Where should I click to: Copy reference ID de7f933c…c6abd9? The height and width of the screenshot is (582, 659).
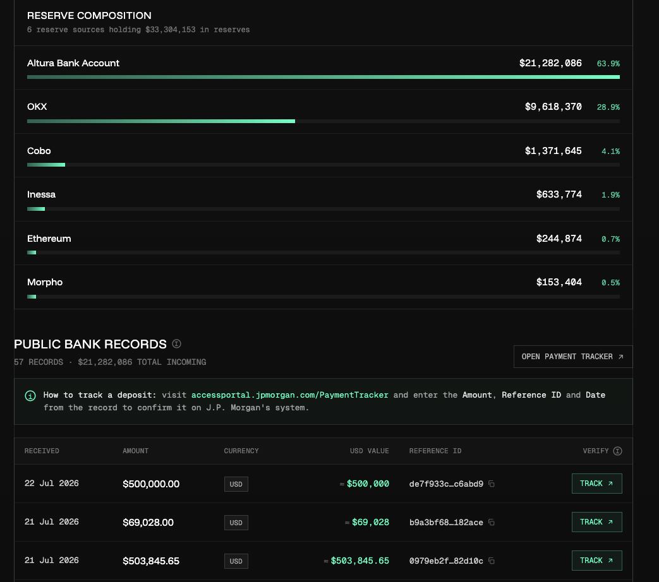pos(492,484)
